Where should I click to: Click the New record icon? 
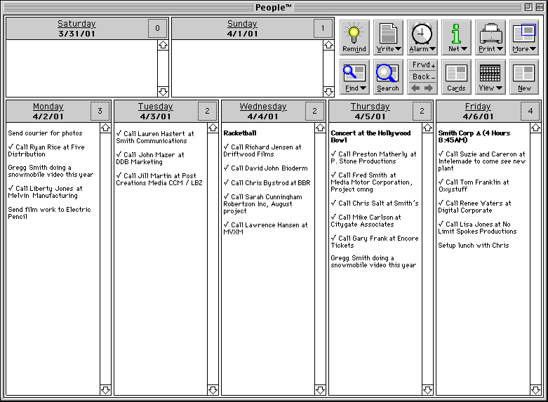(524, 76)
